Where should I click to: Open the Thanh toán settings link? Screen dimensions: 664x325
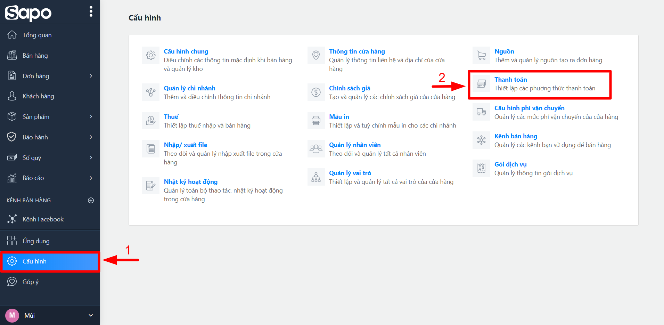pyautogui.click(x=510, y=80)
